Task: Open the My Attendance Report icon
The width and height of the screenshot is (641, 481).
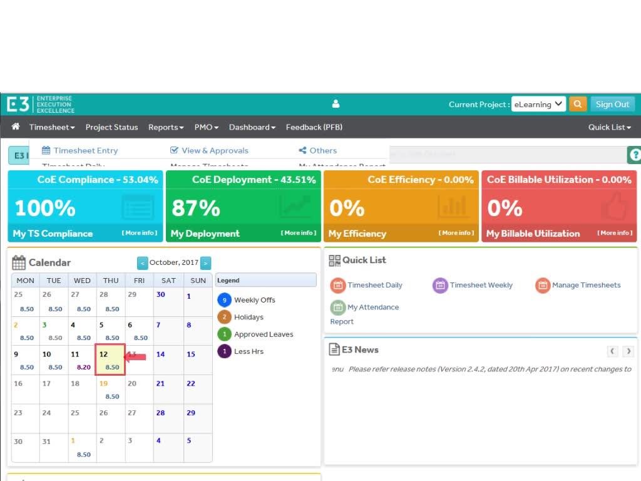Action: pyautogui.click(x=337, y=308)
